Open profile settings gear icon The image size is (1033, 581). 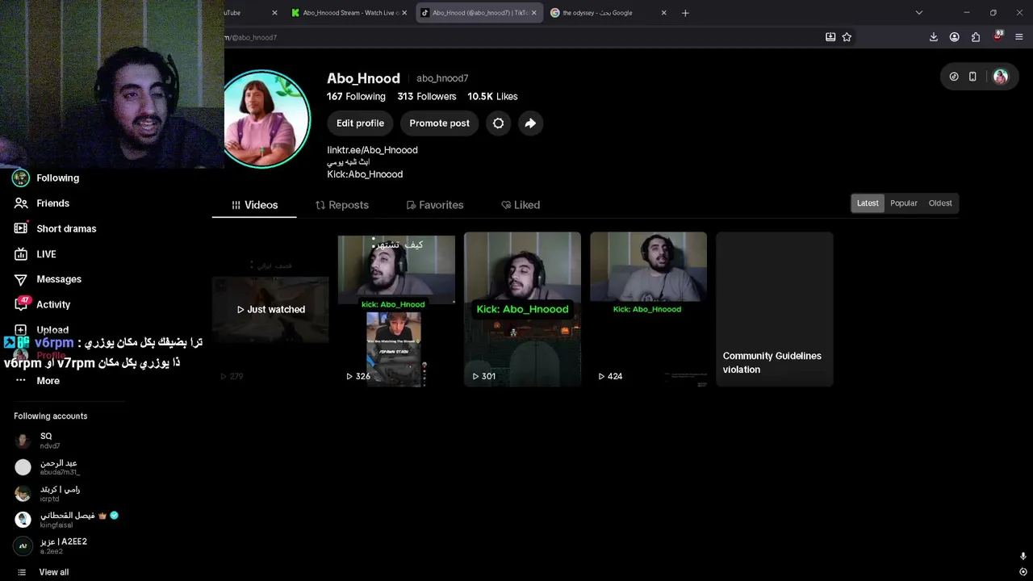point(498,123)
